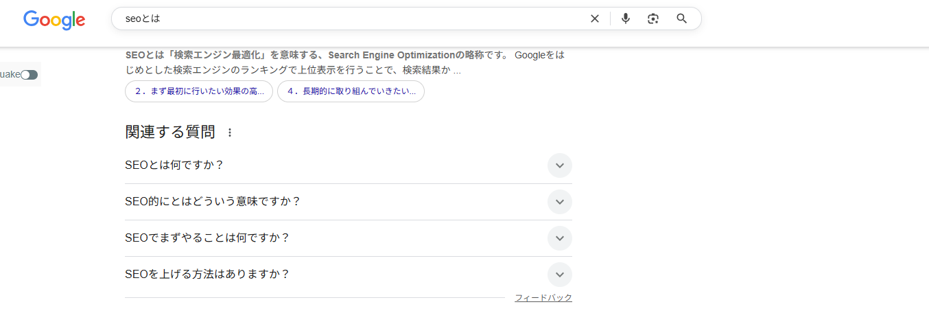Start voice search with the microphone icon

pos(625,19)
